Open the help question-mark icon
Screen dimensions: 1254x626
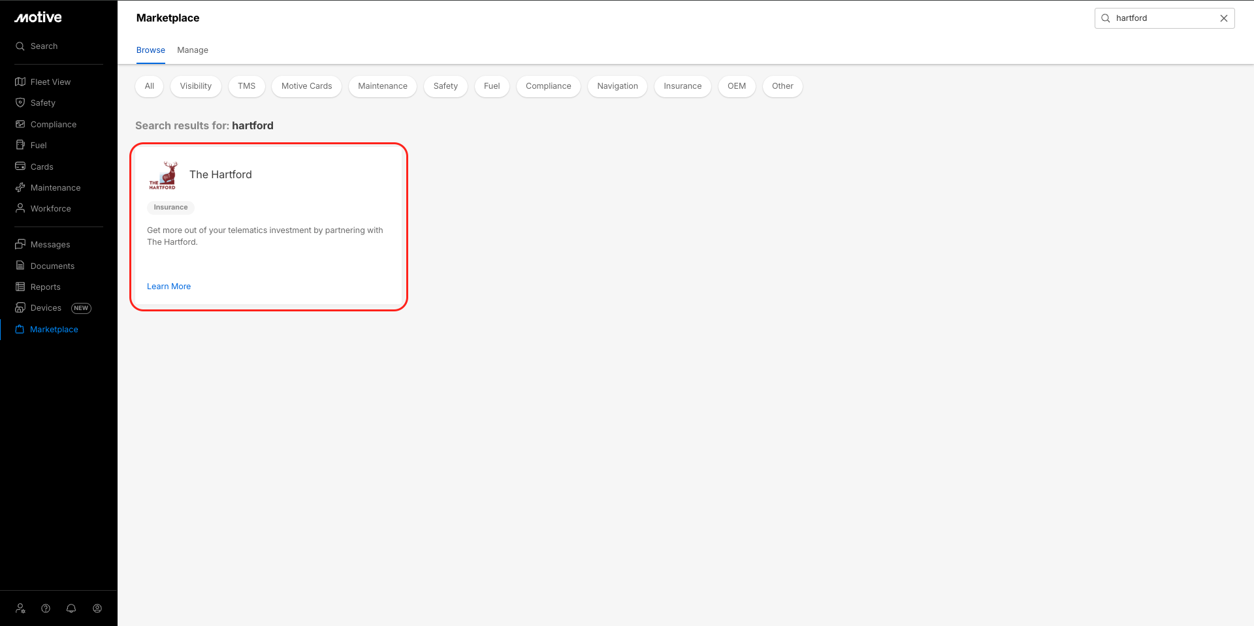pyautogui.click(x=46, y=608)
